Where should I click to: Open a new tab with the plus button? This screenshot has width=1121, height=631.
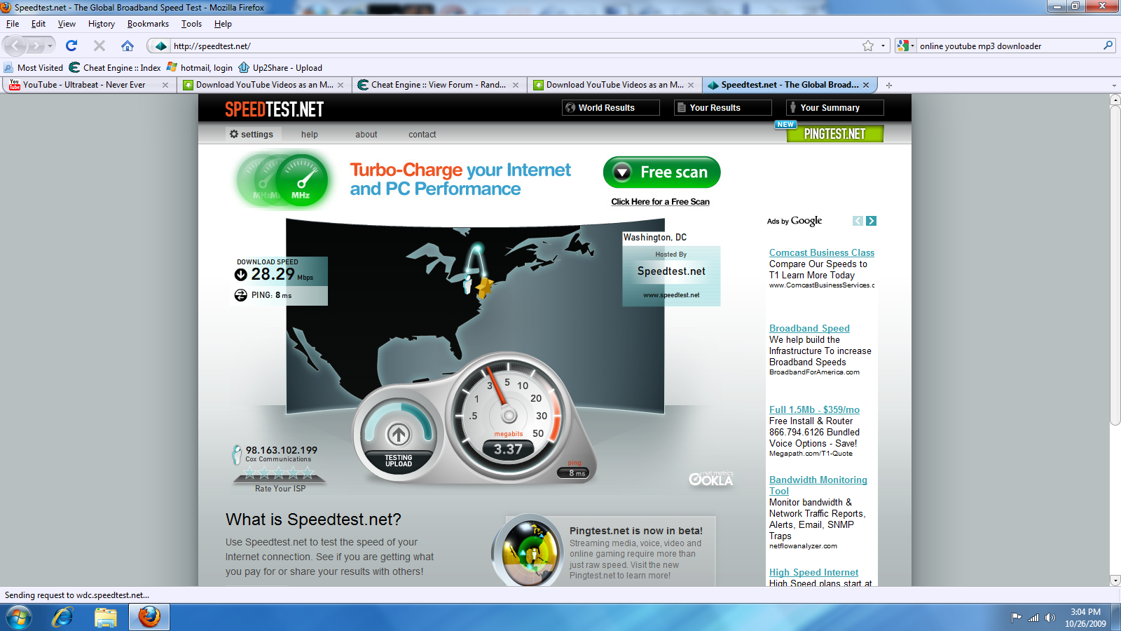coord(889,85)
